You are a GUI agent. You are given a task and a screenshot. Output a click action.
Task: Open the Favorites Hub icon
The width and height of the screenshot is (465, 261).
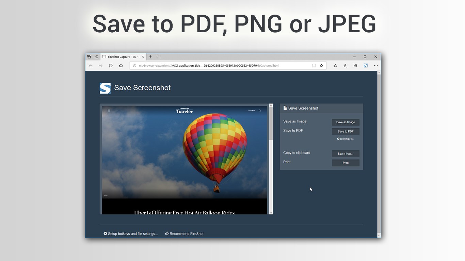tap(335, 65)
